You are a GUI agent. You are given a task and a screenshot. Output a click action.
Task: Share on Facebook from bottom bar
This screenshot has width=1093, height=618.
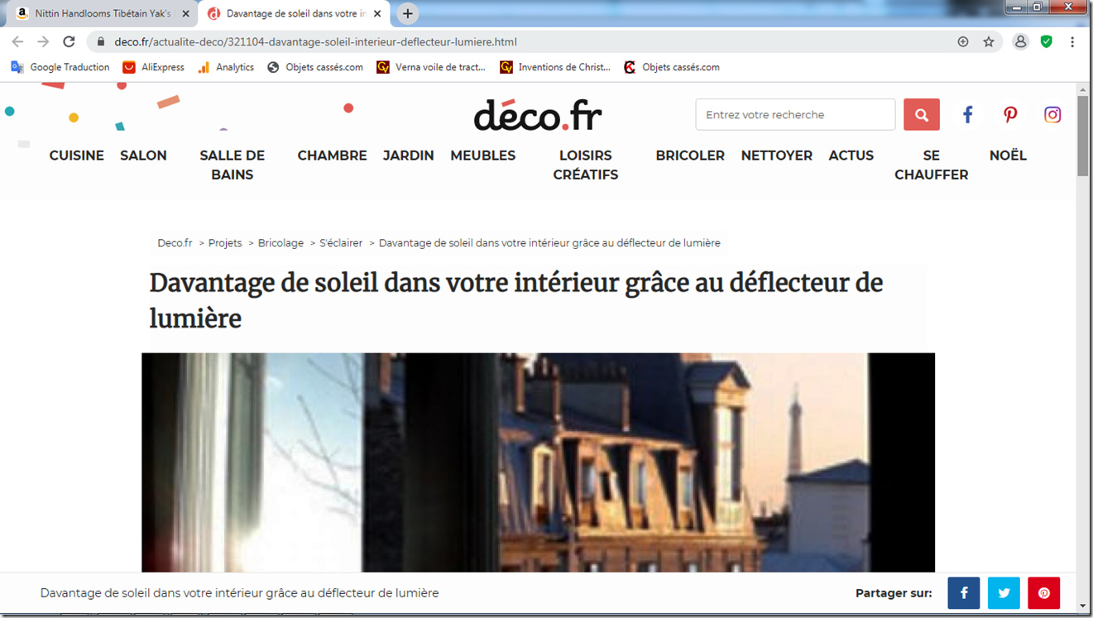pyautogui.click(x=964, y=593)
